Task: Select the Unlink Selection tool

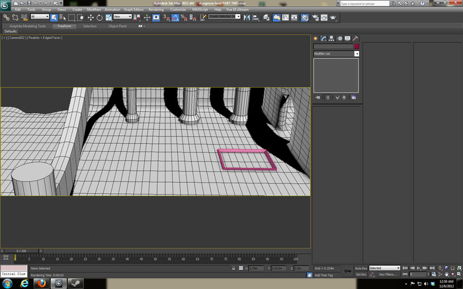Action: pos(15,18)
